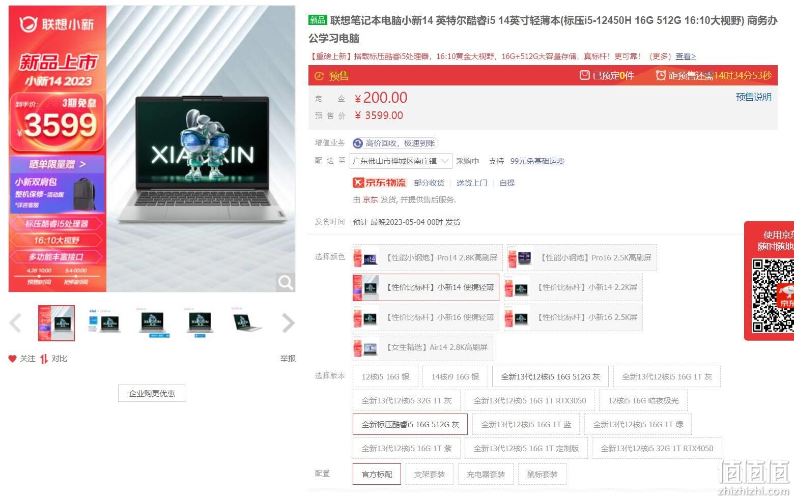
Task: Click the 99元免基础运费 shipping link
Action: tap(537, 161)
